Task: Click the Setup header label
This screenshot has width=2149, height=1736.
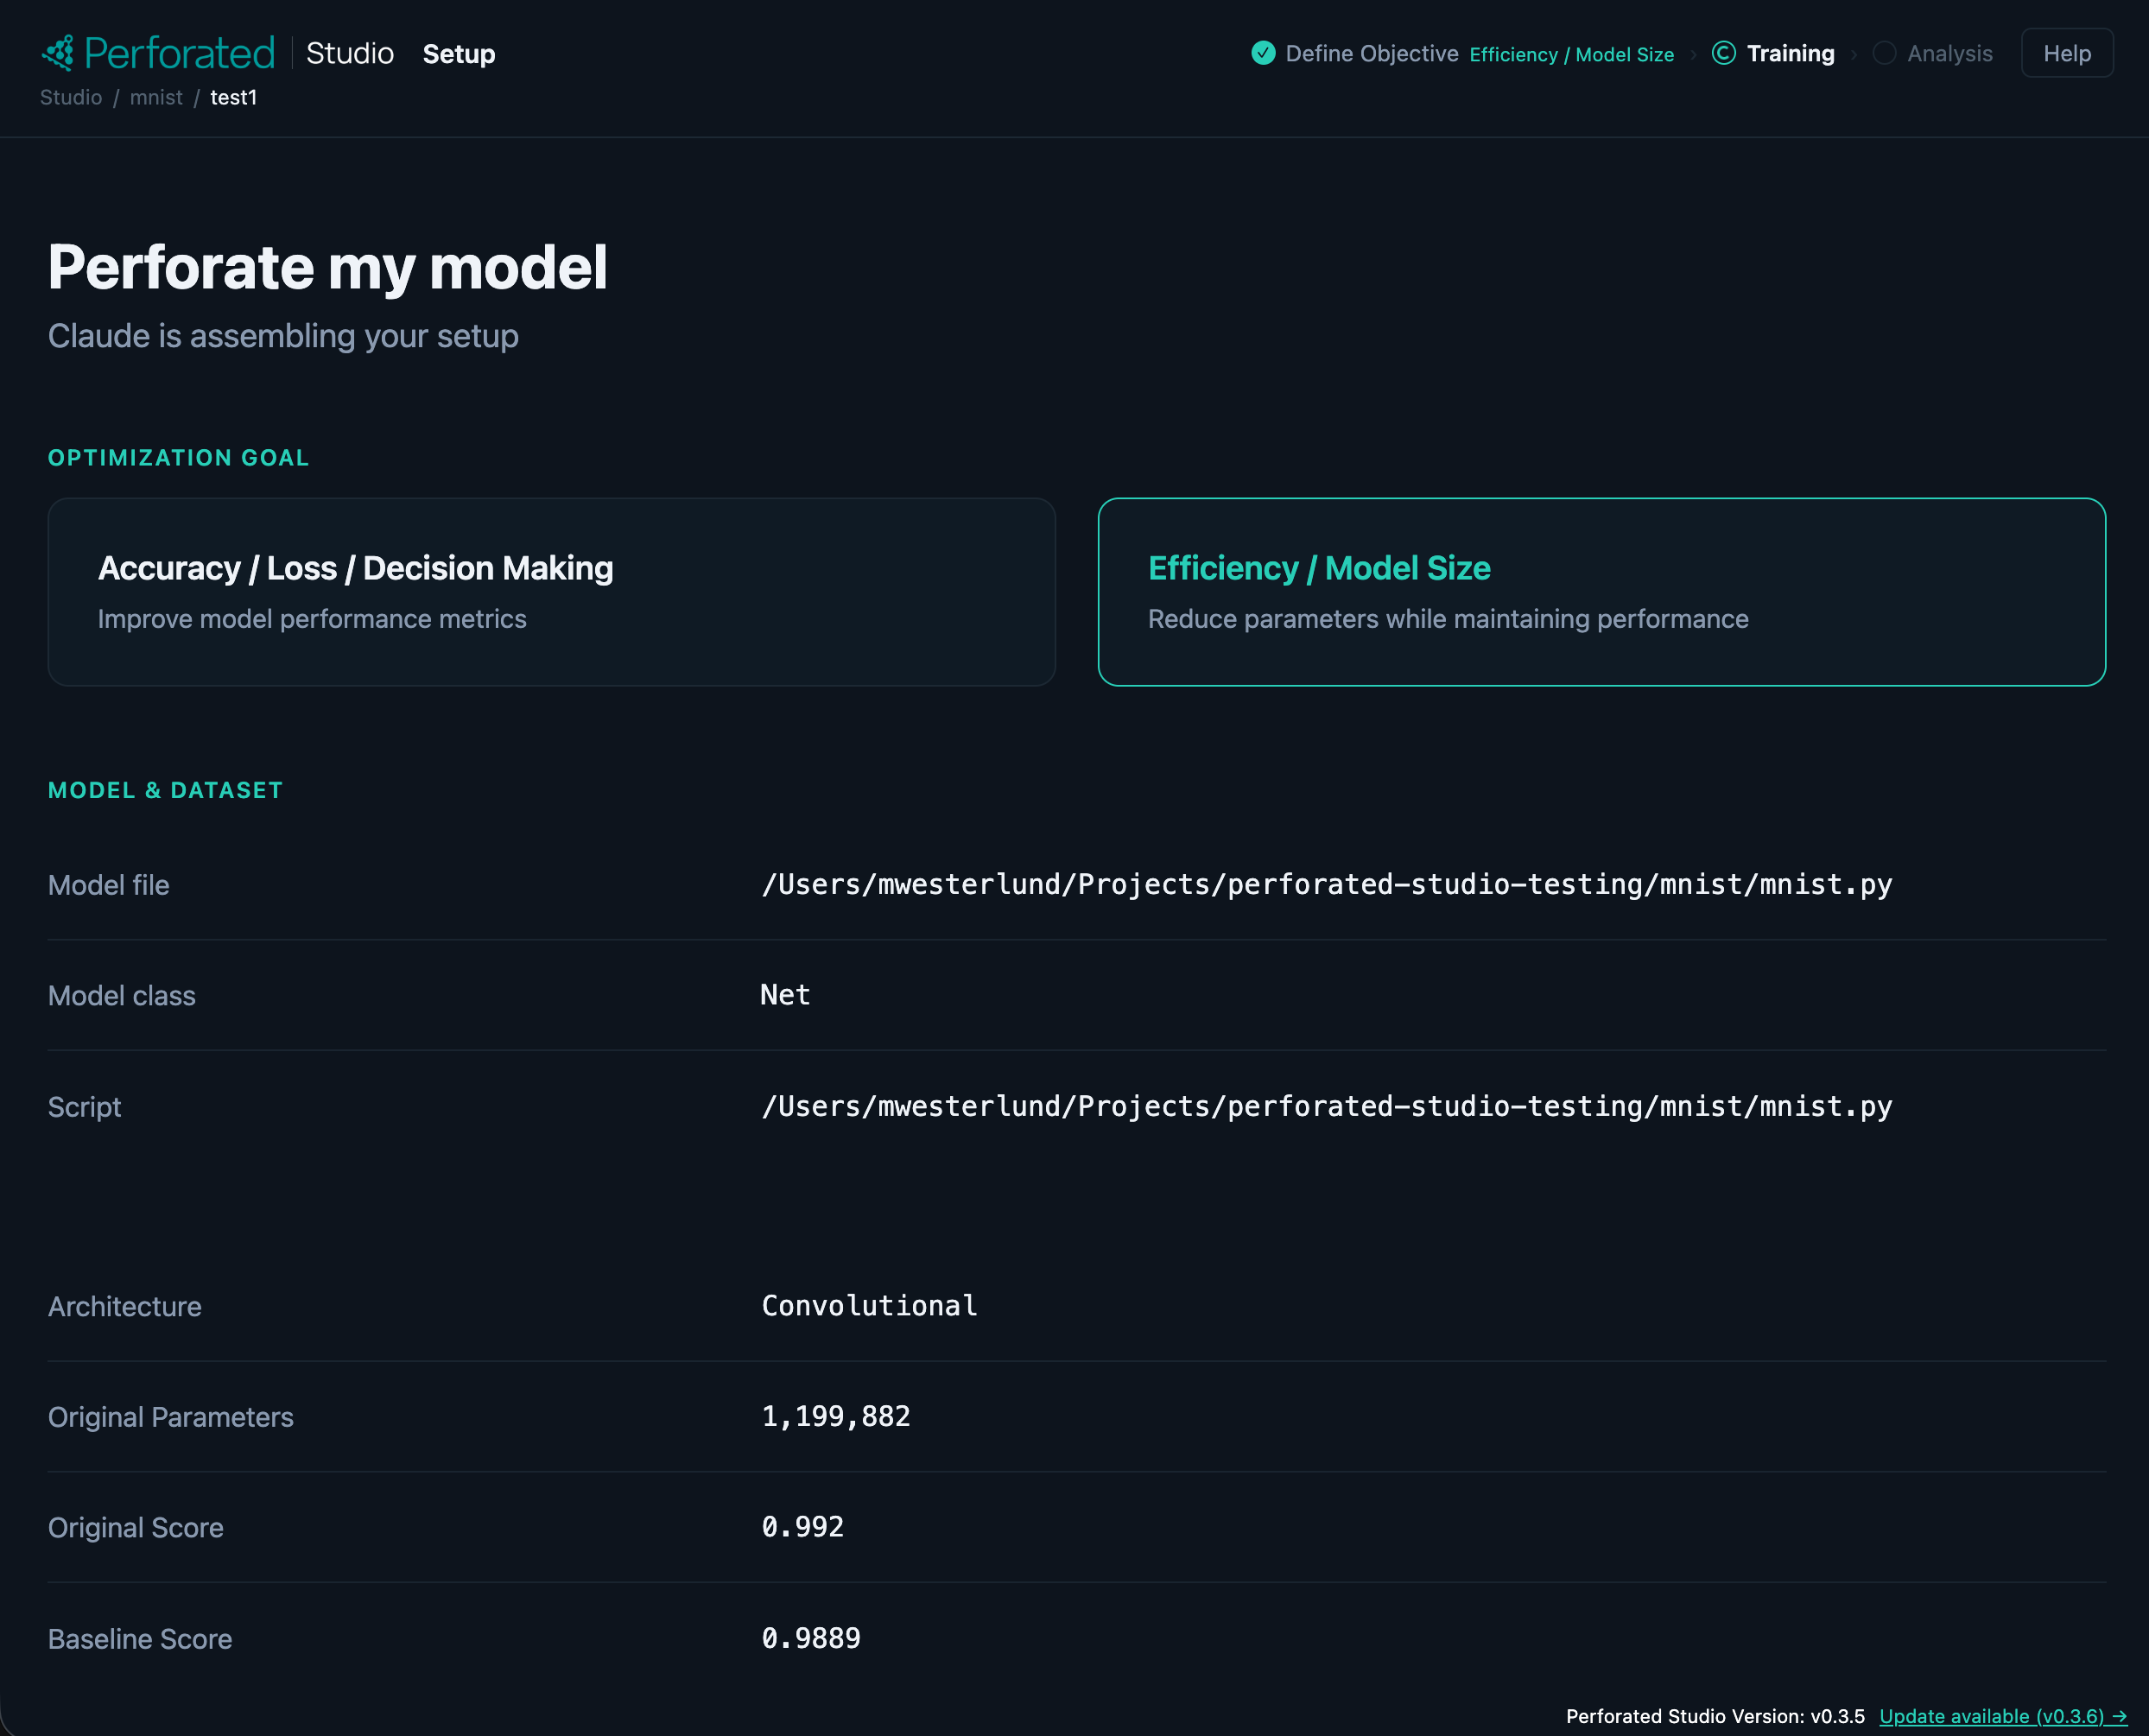Action: pyautogui.click(x=459, y=54)
